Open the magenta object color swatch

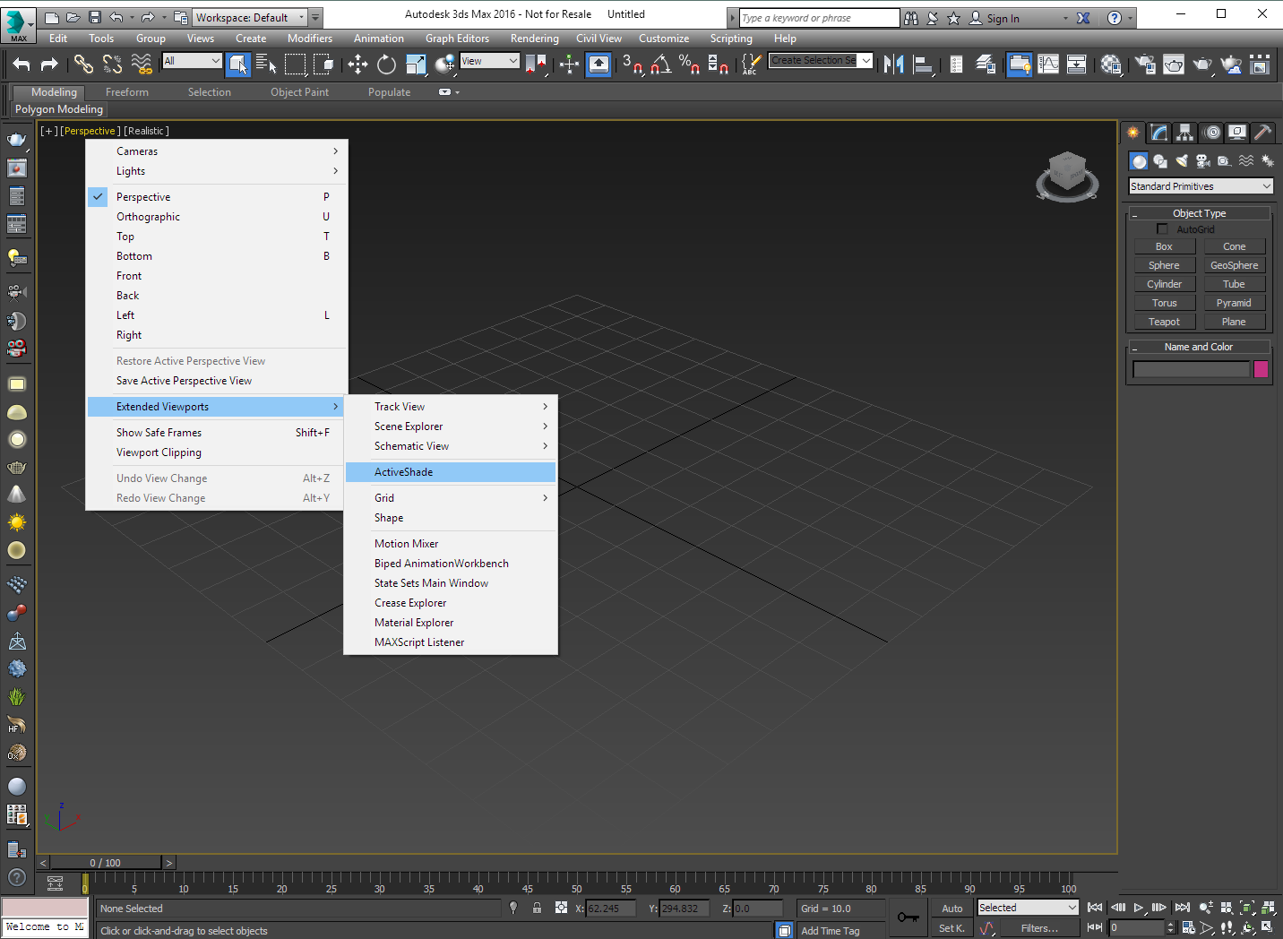coord(1261,369)
